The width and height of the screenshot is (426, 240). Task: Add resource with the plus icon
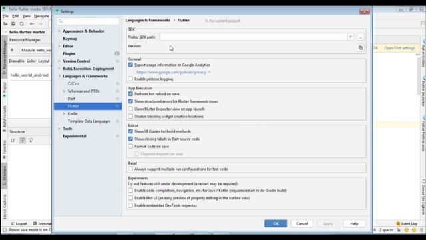tap(12, 50)
